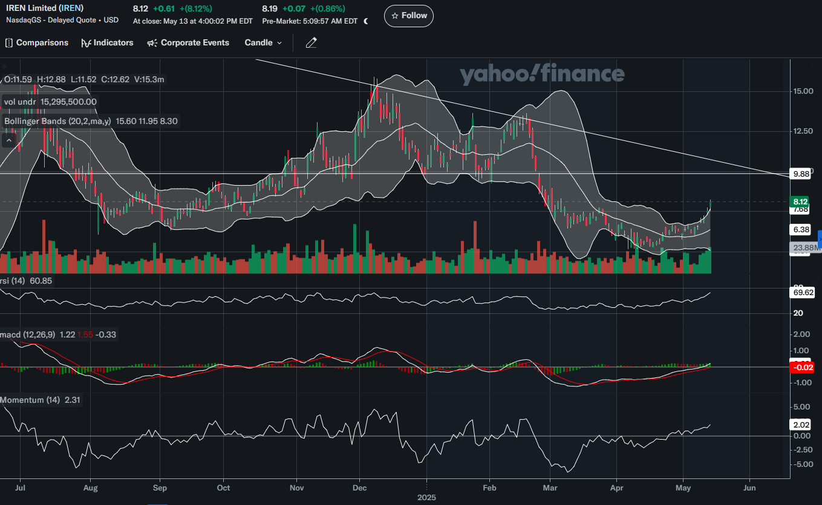Collapse the study legend with chevron
Image resolution: width=822 pixels, height=505 pixels.
click(9, 140)
